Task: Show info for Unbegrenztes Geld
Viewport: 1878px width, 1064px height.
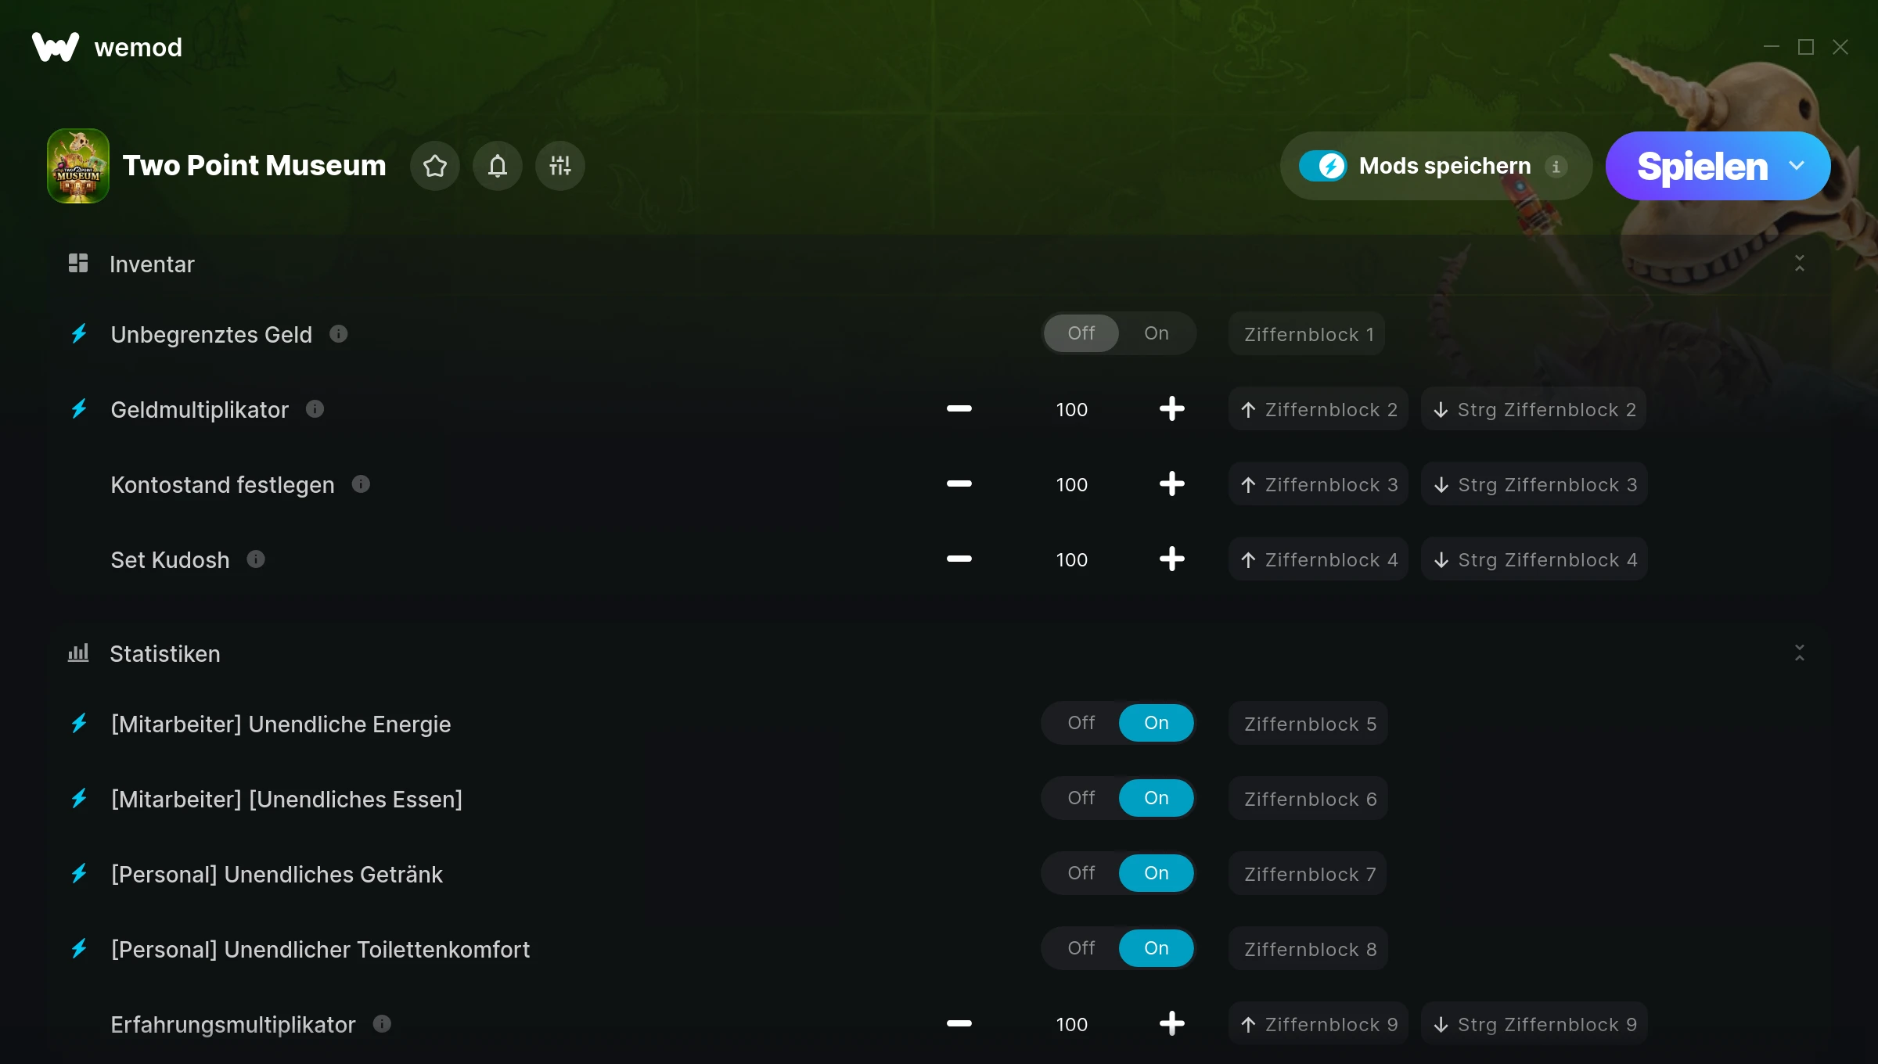Action: pyautogui.click(x=339, y=334)
